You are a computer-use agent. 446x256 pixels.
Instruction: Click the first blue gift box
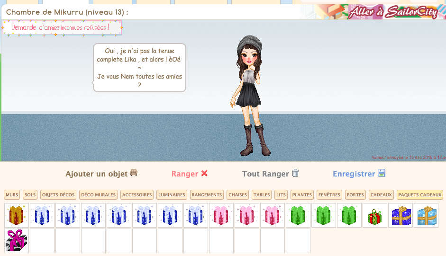[x=42, y=215]
